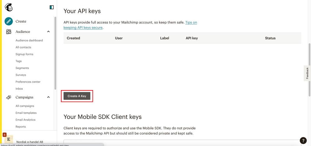Open the Nordisk e-handel AB account menu
The height and width of the screenshot is (146, 311).
(30, 142)
